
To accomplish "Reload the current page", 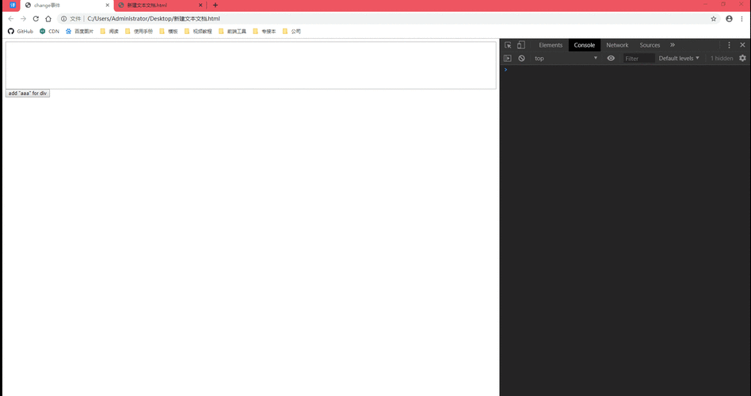I will 36,18.
